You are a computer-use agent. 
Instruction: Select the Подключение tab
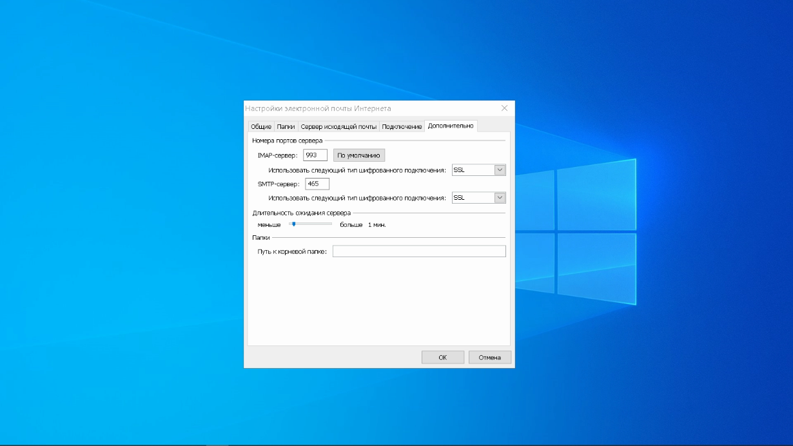(402, 127)
